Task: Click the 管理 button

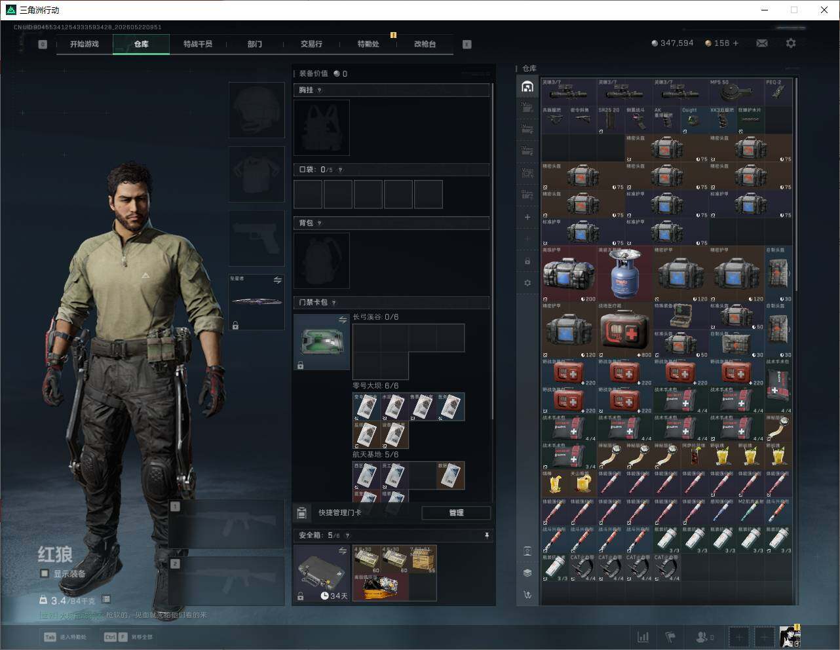Action: (456, 513)
